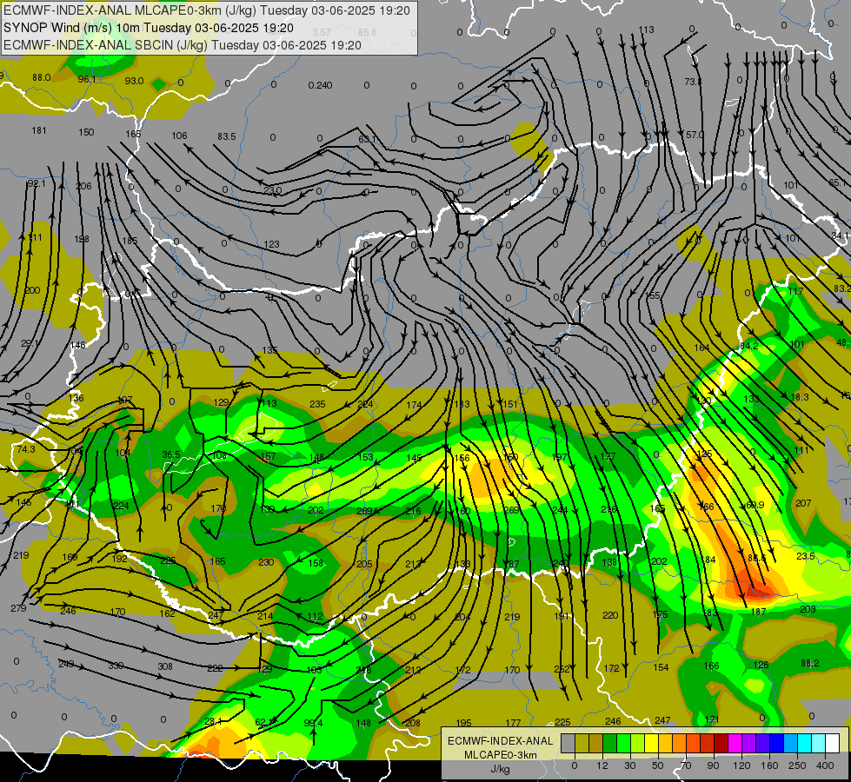
Task: Select the yellow legend swatch
Action: point(652,743)
